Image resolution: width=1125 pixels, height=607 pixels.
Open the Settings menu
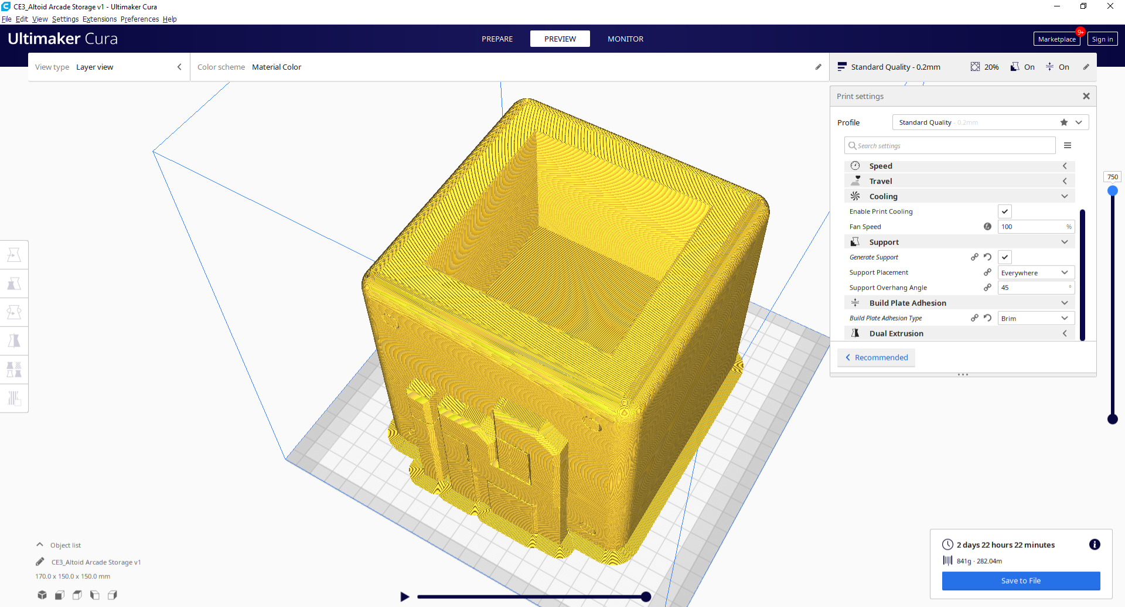[x=65, y=19]
